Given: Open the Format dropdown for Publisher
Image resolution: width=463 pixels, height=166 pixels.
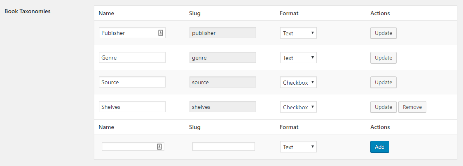Looking at the screenshot, I should click(298, 33).
